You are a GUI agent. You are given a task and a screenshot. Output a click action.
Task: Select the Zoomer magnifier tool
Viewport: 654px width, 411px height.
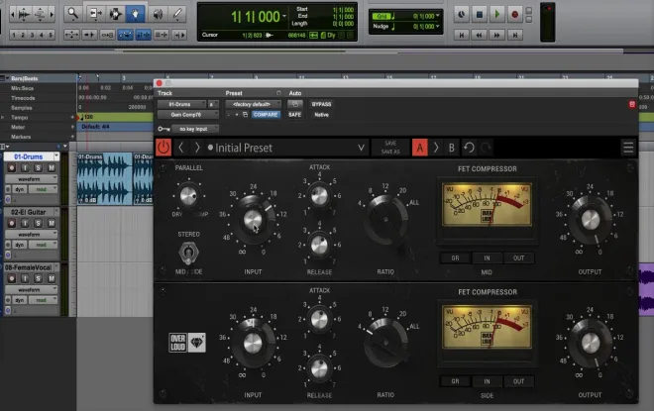tap(72, 14)
